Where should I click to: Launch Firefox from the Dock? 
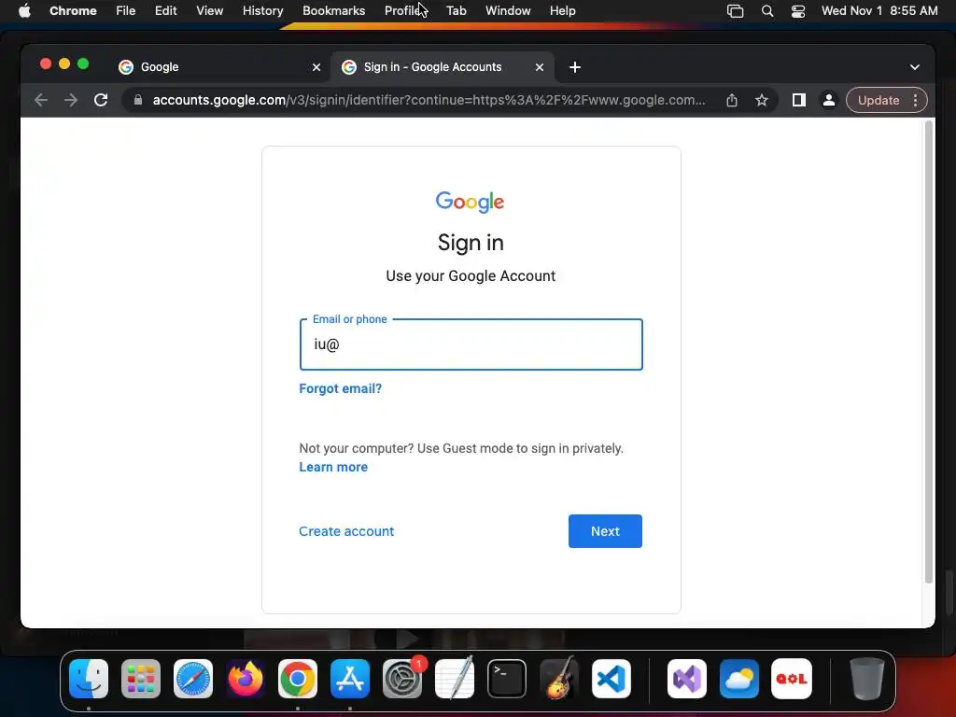coord(246,679)
